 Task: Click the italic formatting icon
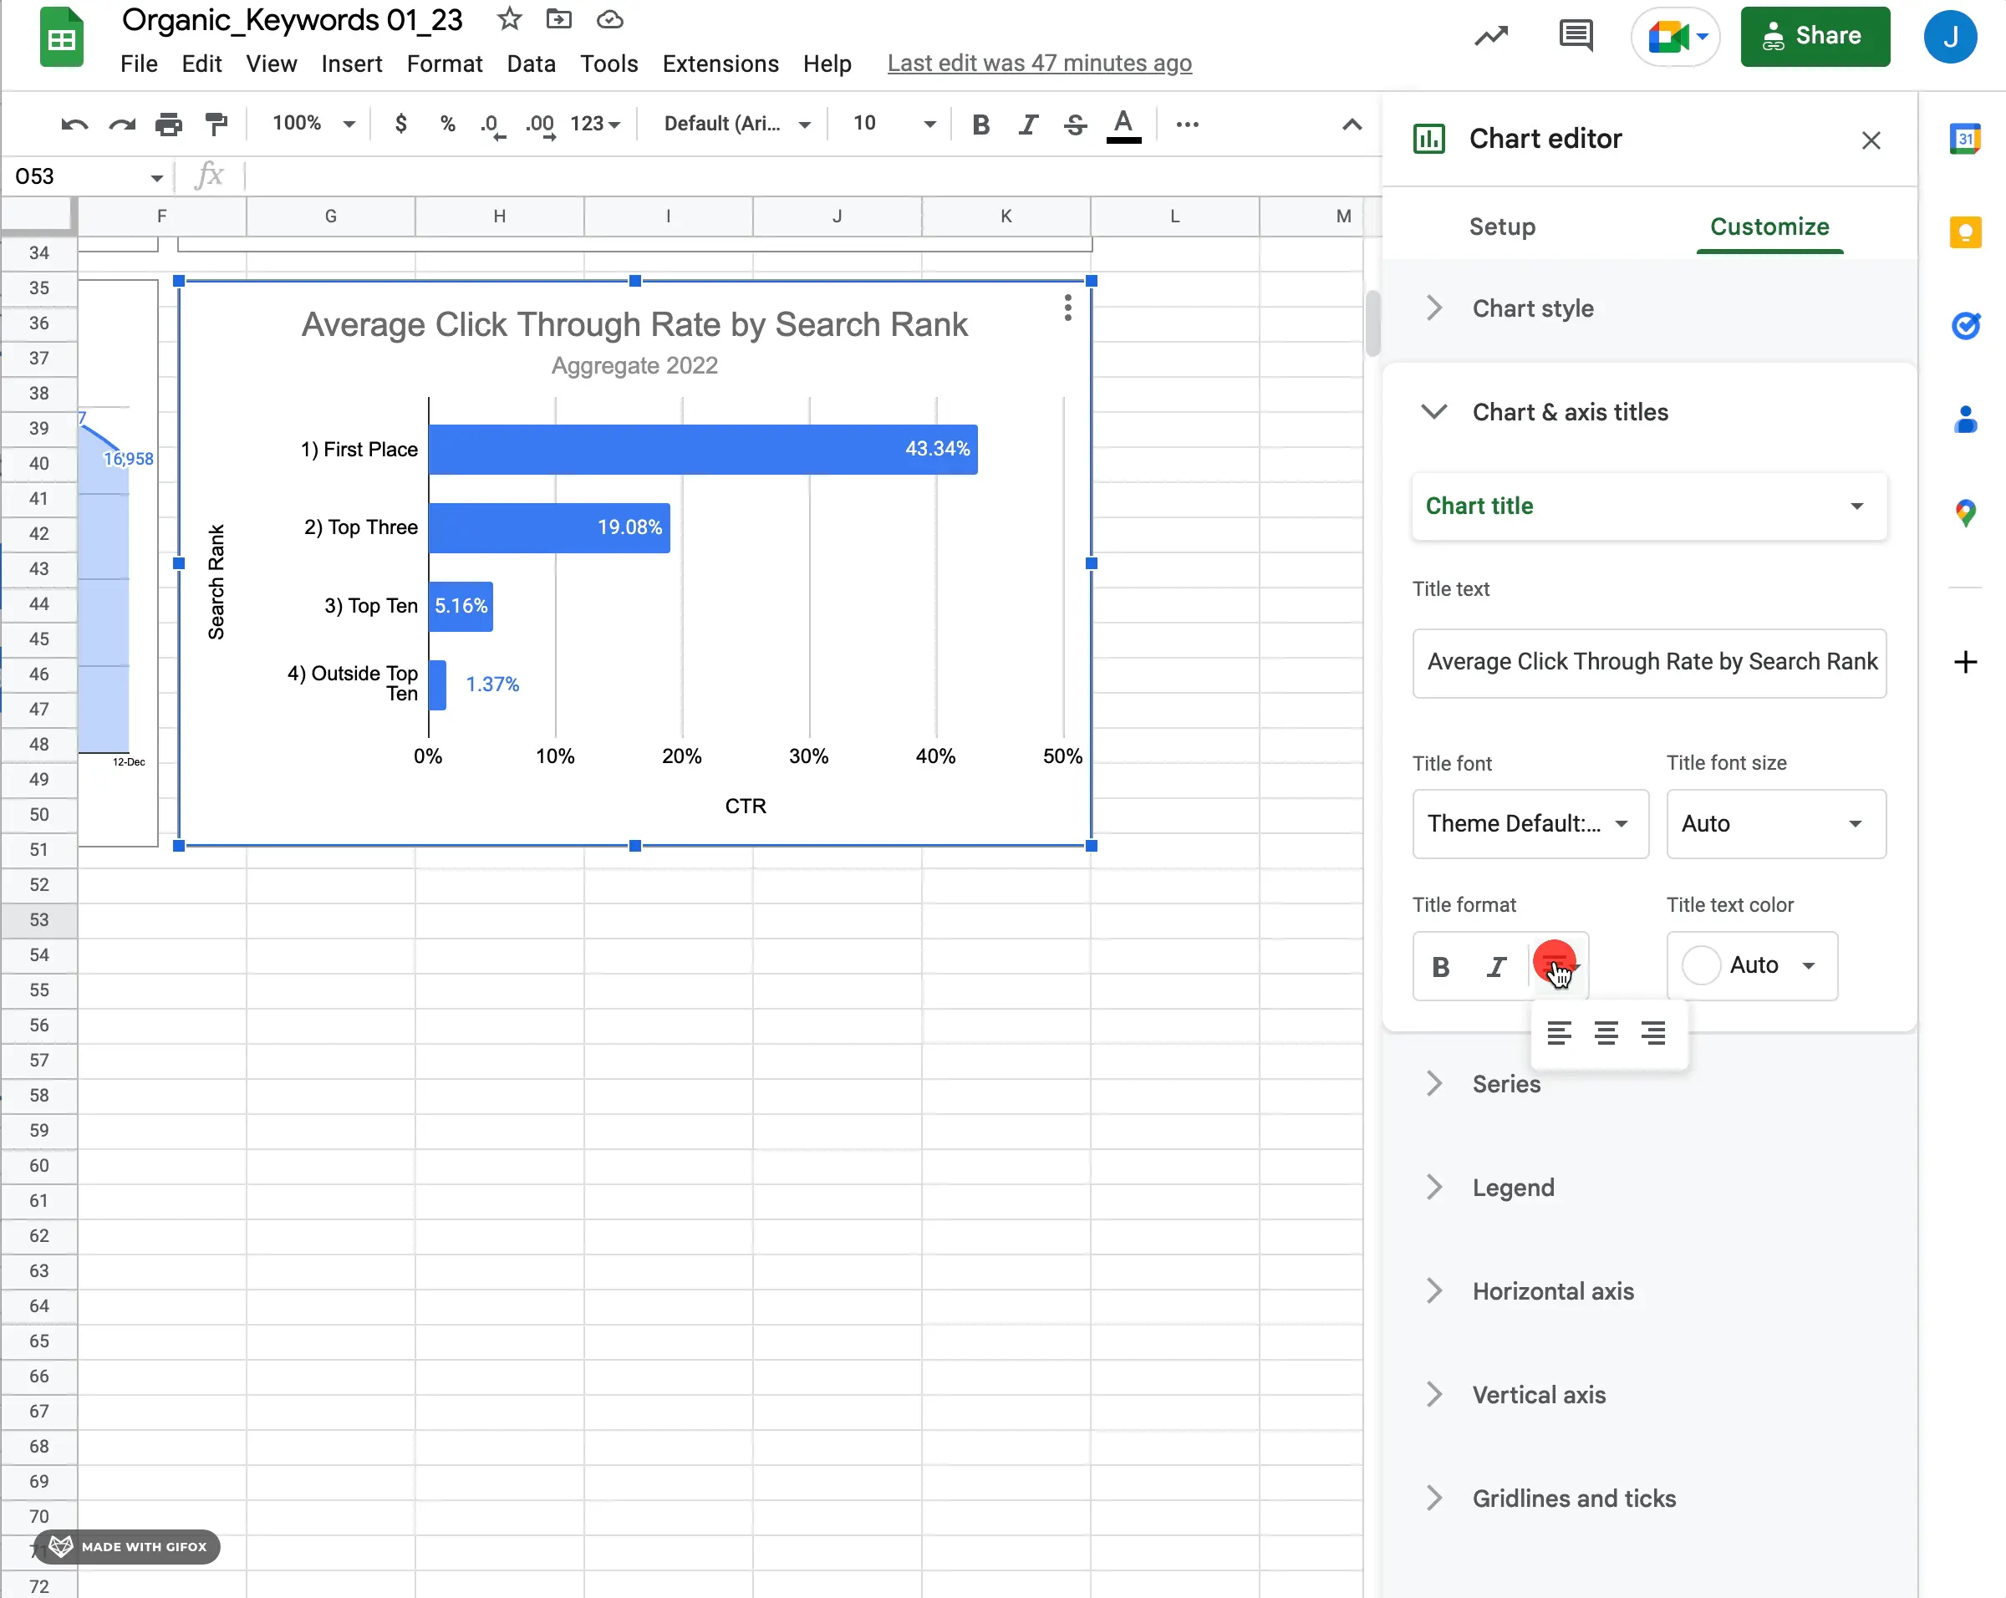(x=1497, y=964)
